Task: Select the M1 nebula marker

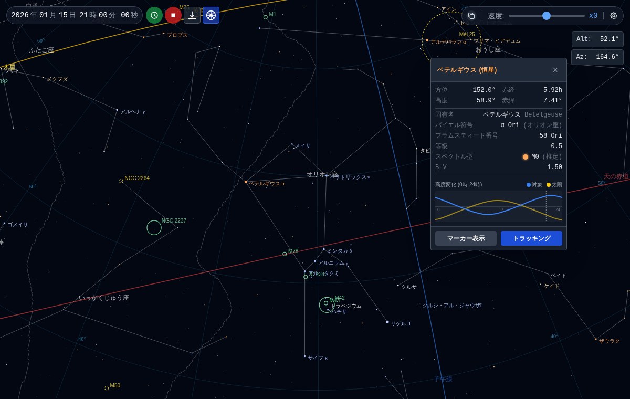Action: click(266, 17)
